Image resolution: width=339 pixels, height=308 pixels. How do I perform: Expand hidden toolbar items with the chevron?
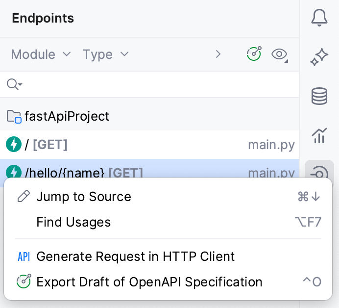(x=218, y=54)
